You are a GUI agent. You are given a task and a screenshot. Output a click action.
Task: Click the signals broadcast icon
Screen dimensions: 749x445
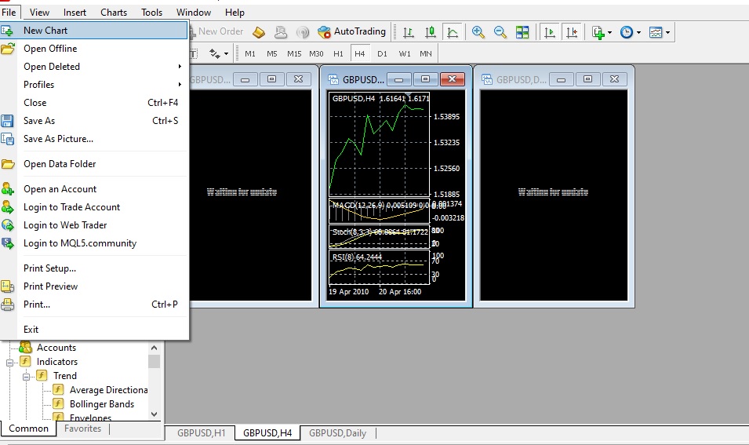(x=303, y=32)
